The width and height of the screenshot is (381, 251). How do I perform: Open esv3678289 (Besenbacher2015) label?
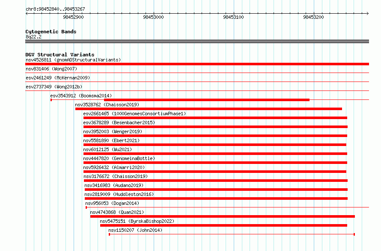119,123
